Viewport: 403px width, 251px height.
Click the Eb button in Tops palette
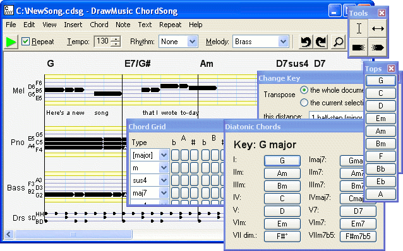tap(381, 181)
